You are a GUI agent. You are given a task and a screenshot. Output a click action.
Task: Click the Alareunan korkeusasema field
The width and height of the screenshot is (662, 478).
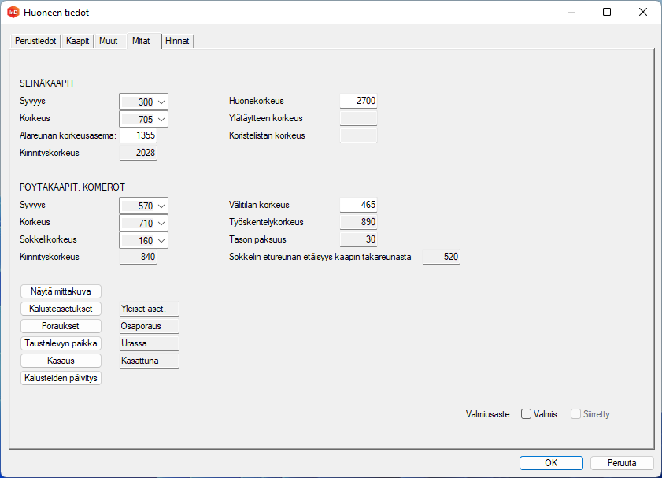pyautogui.click(x=138, y=135)
